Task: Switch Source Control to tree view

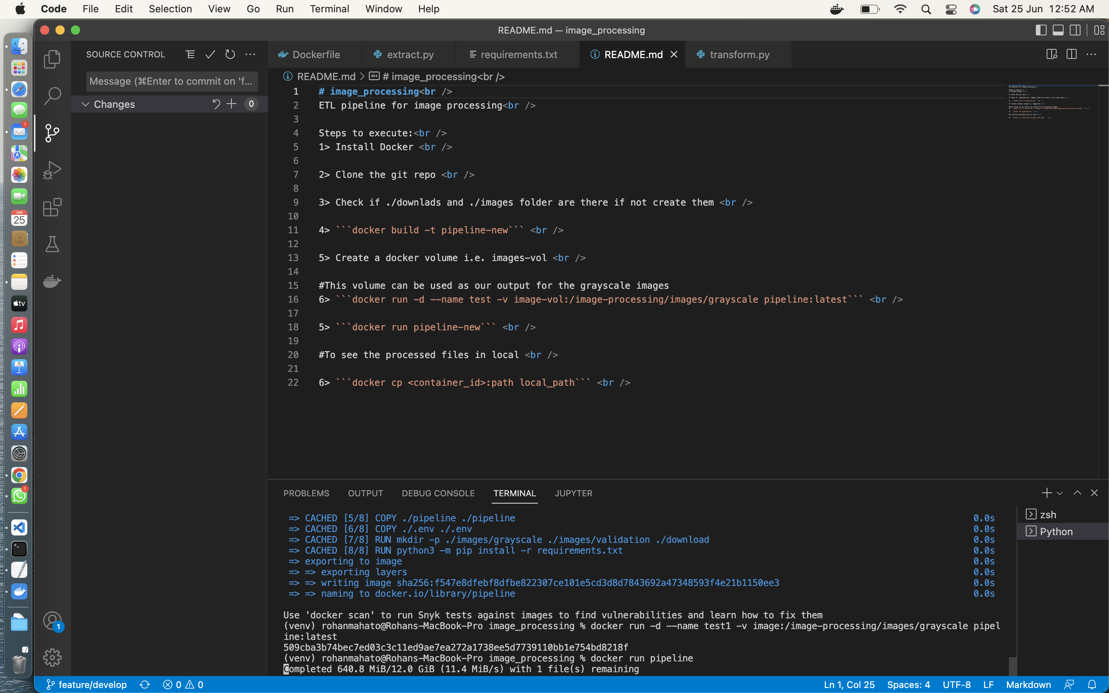Action: tap(190, 55)
